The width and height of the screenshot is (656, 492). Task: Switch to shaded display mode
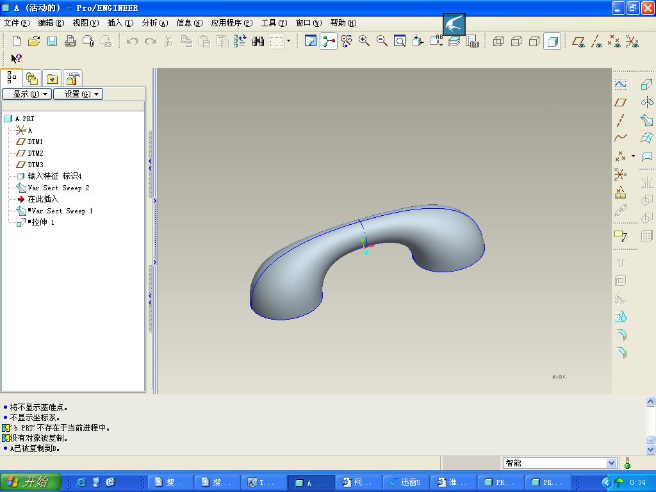coord(552,41)
